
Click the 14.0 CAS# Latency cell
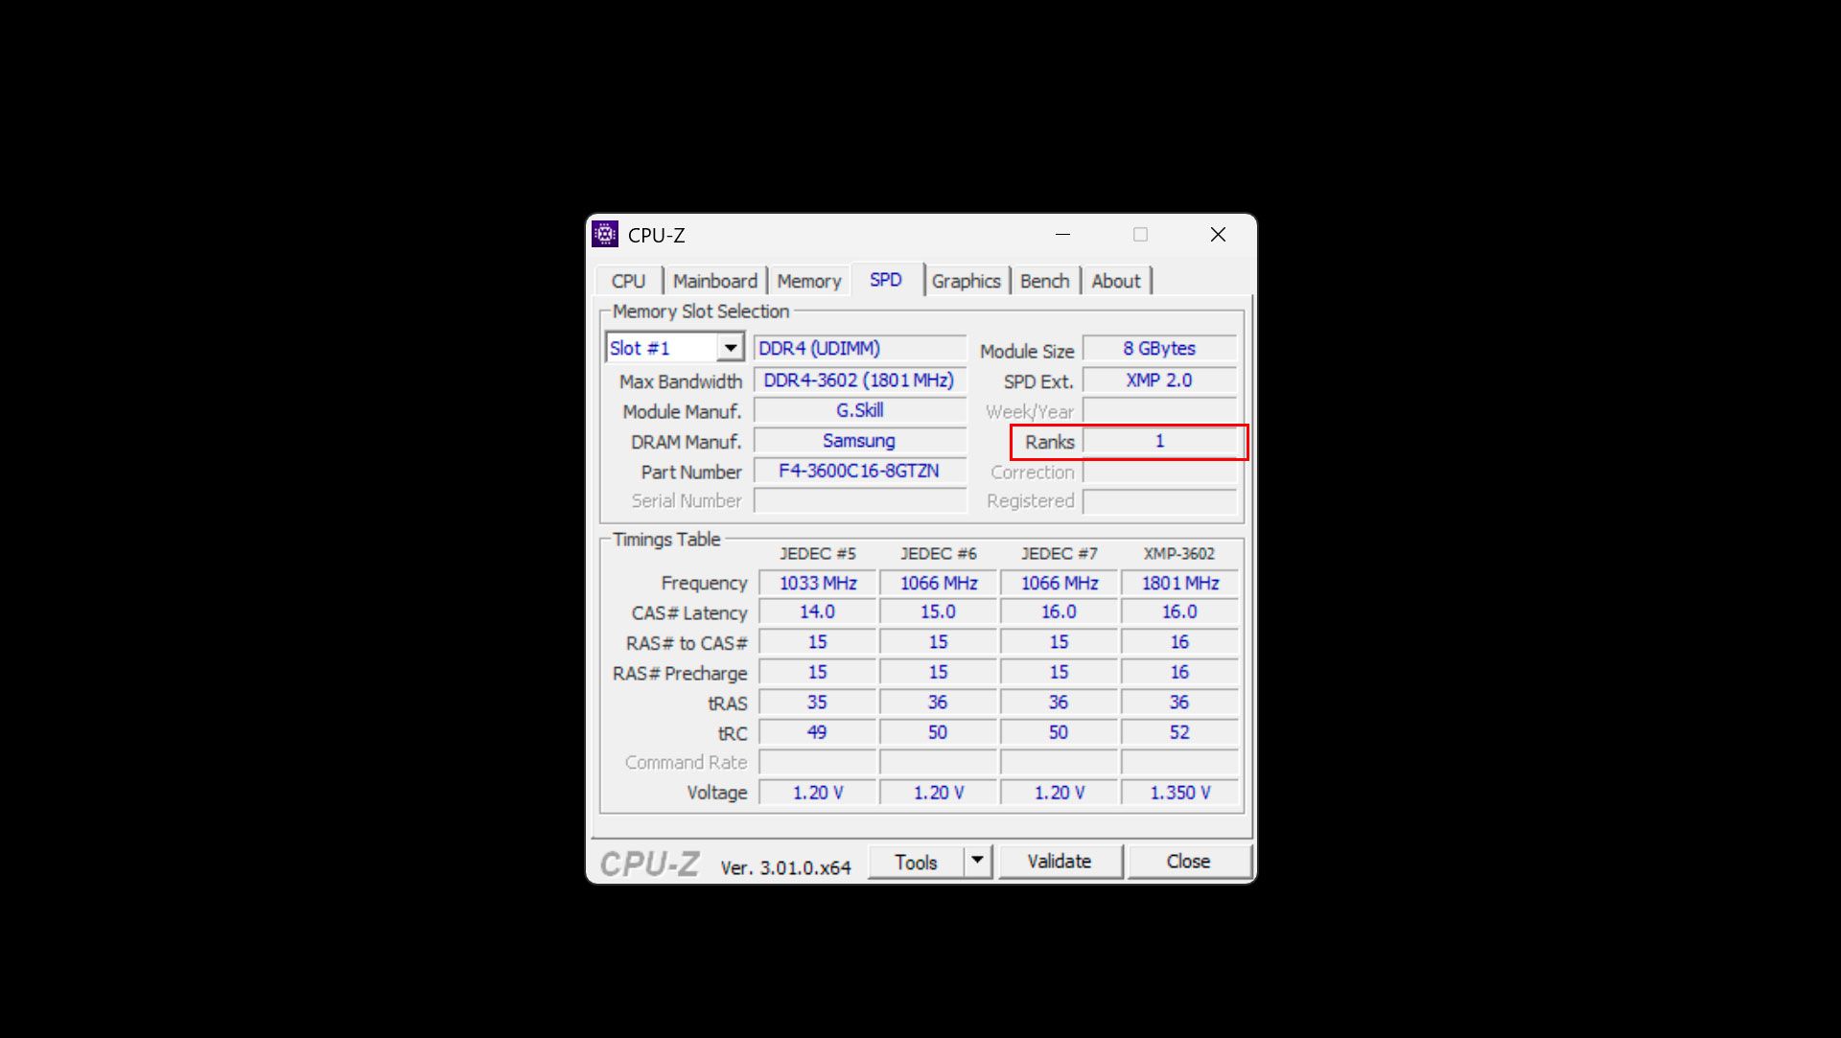pos(818,611)
